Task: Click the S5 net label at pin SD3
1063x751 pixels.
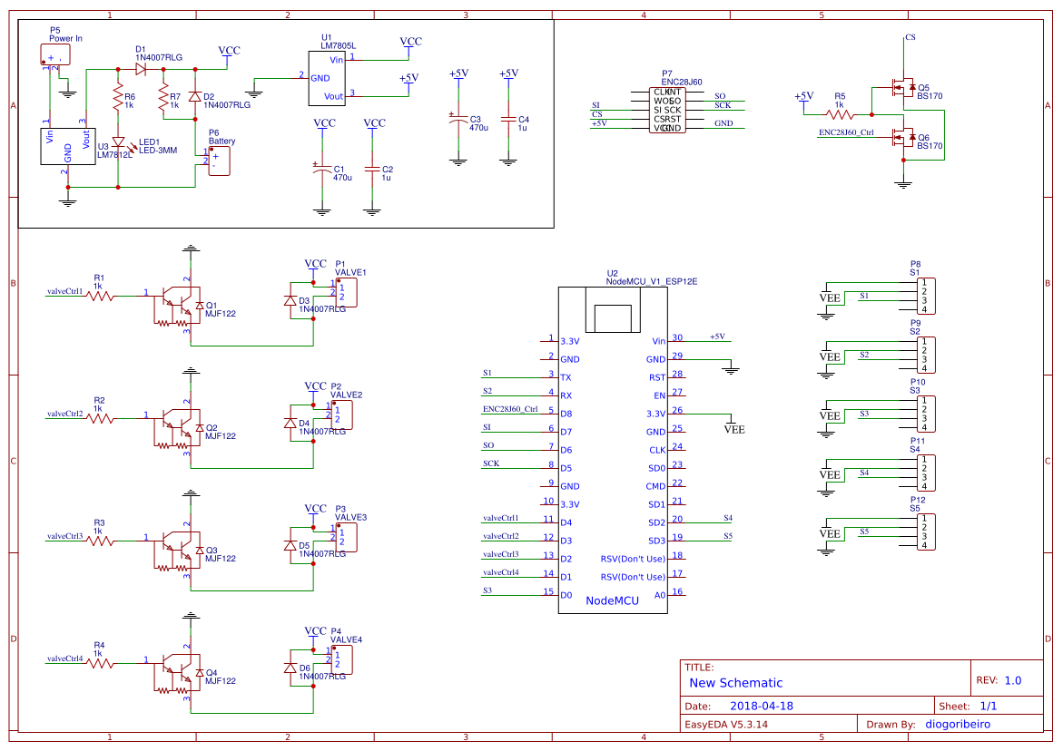Action: point(727,536)
